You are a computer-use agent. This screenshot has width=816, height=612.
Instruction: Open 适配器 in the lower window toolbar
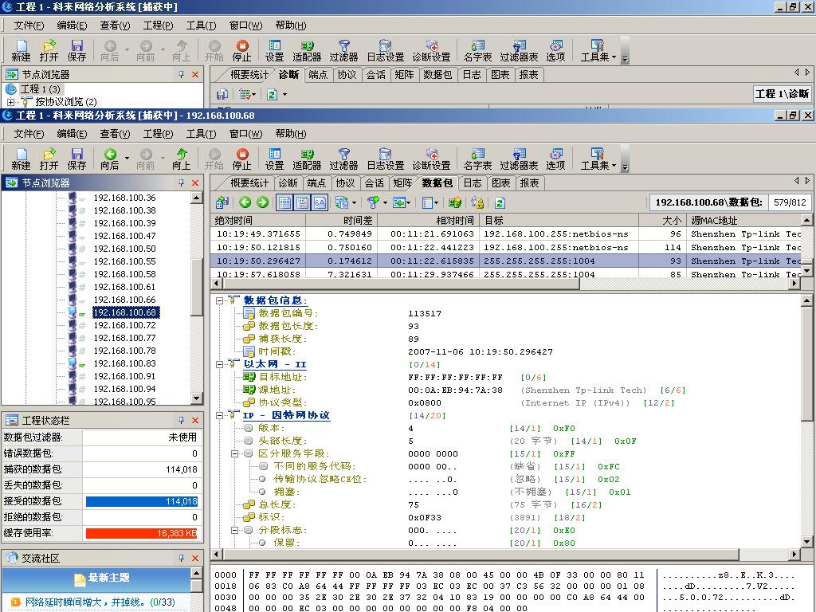(307, 159)
